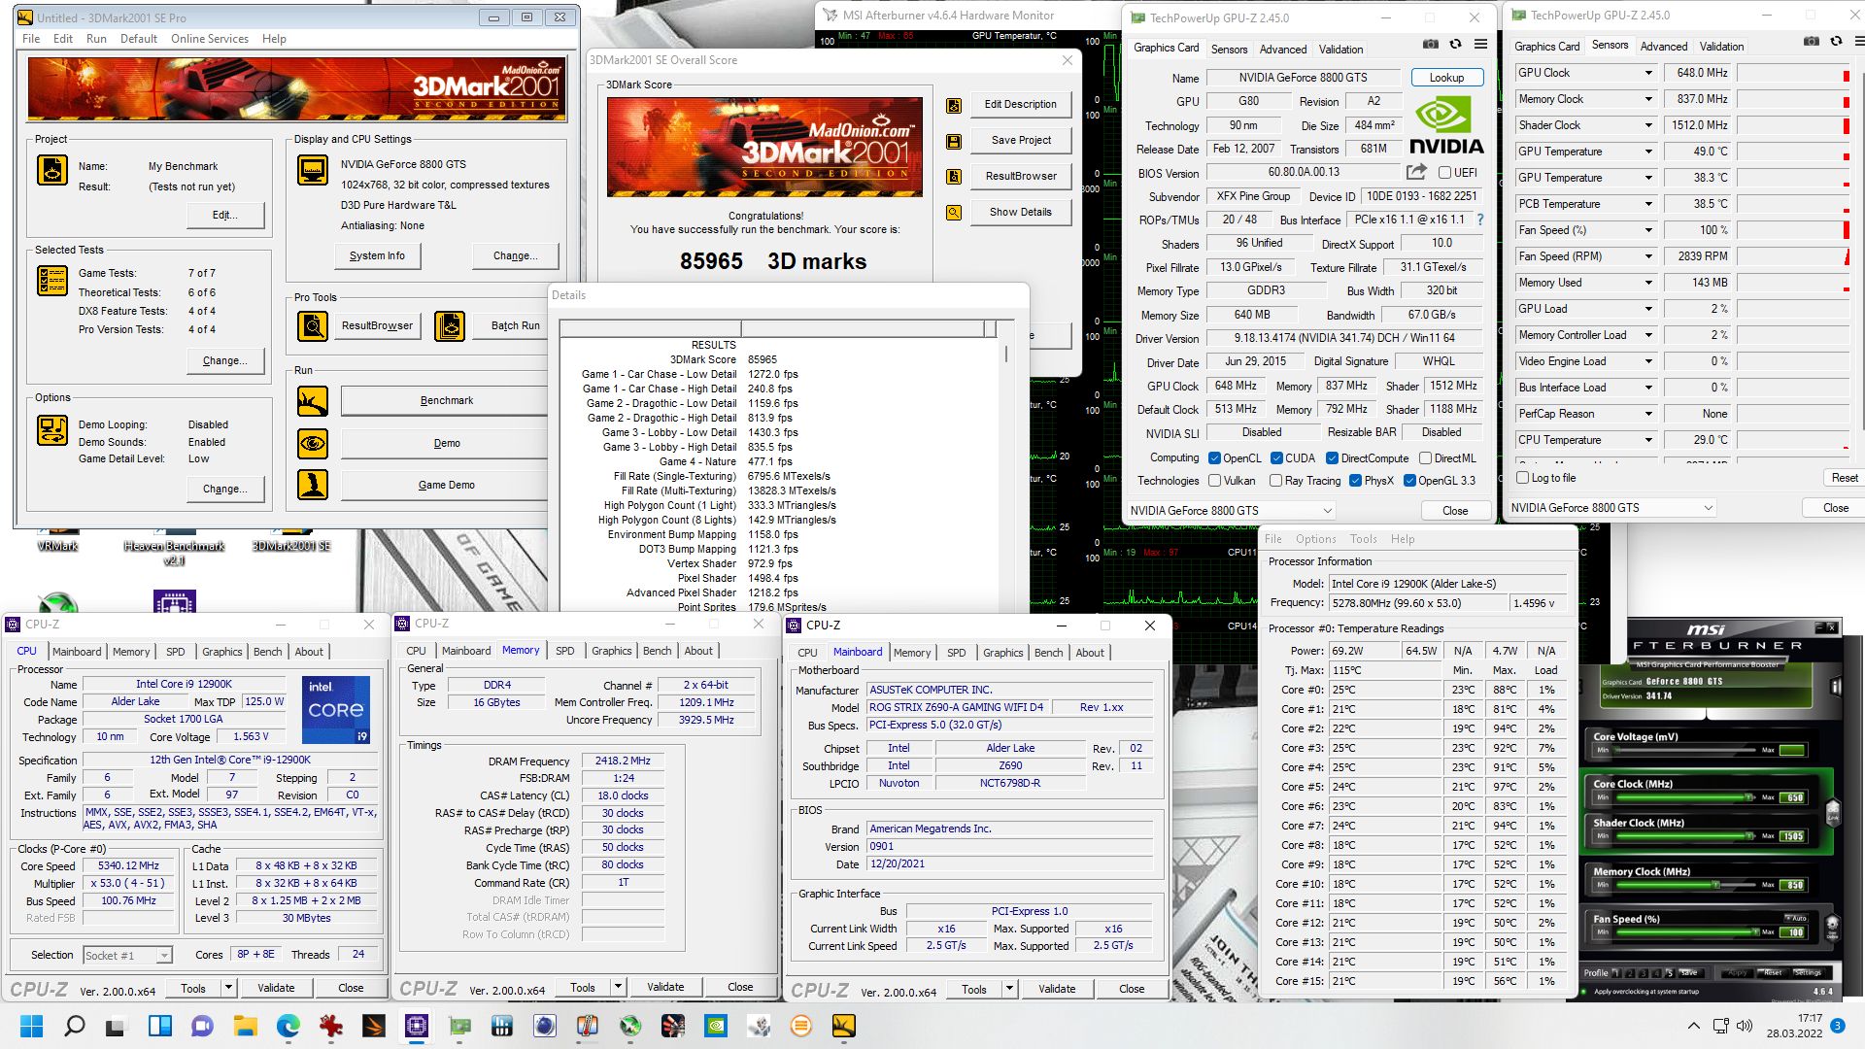The image size is (1865, 1049).
Task: Toggle the PhysX checkbox
Action: [1355, 481]
